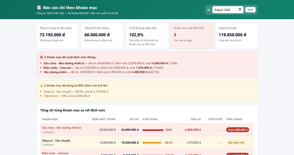Click the red no-entry icon in the over-limit alert

coord(41,57)
